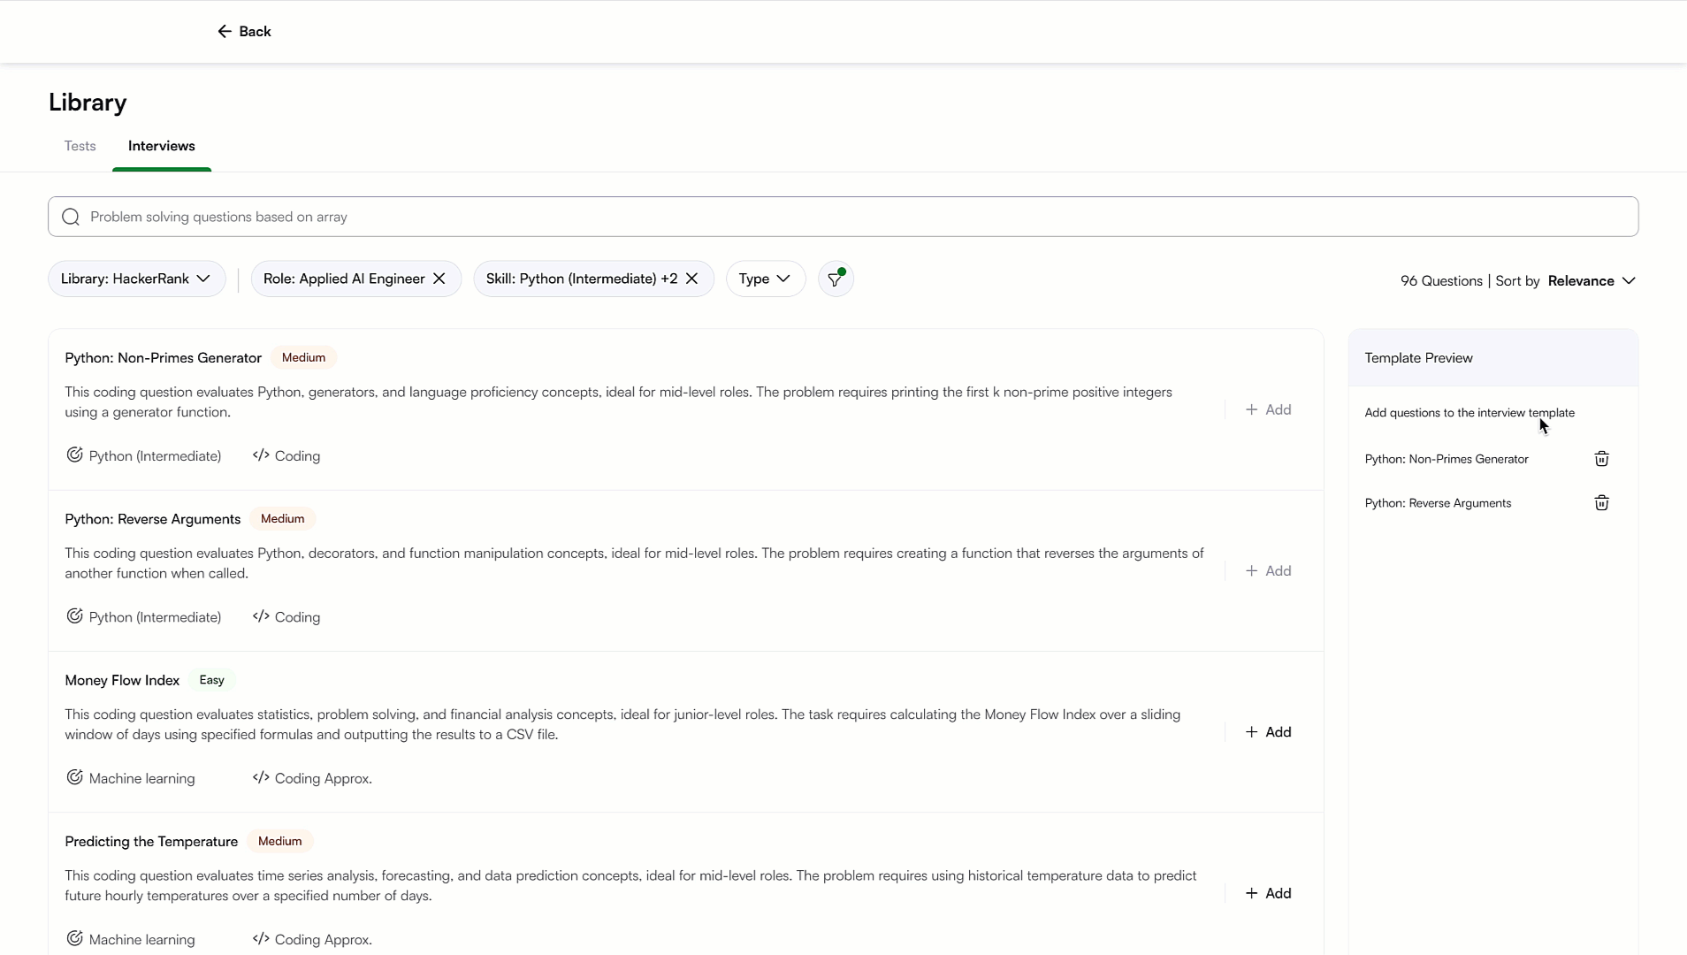Screen dimensions: 1687x955
Task: Open the Python: Reverse Arguments question title
Action: (x=152, y=519)
